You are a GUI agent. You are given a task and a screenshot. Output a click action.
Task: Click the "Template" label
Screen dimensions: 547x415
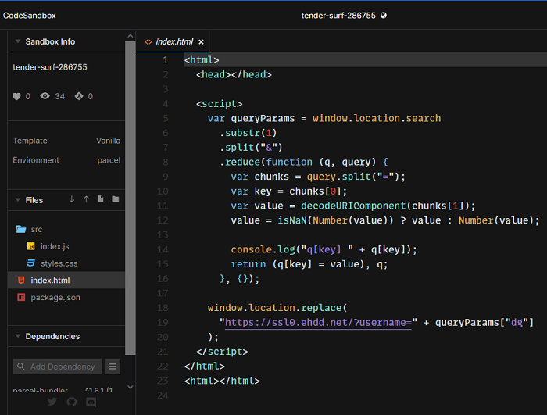point(30,141)
